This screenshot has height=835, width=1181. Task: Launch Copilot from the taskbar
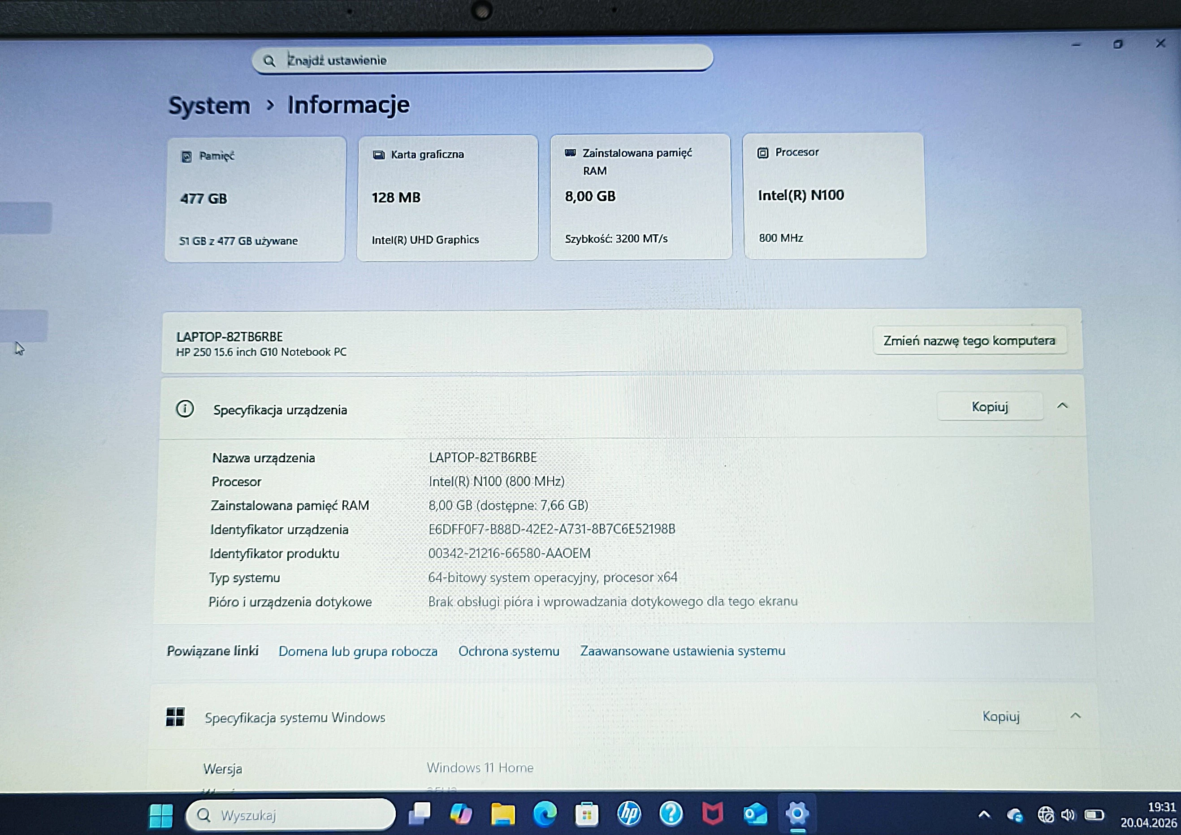[x=461, y=815]
